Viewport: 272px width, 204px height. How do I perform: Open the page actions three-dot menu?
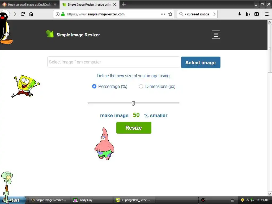tap(163, 14)
